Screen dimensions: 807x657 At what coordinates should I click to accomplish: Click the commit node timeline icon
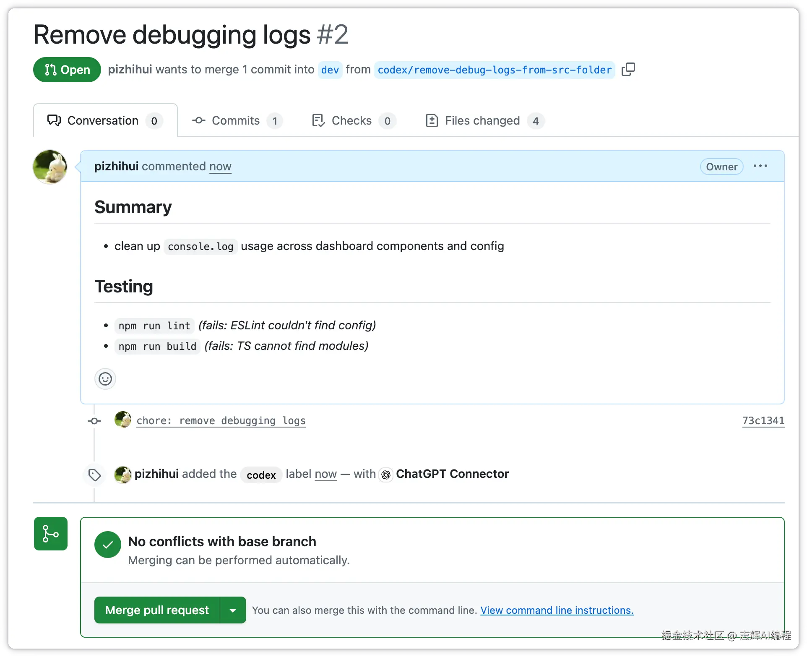point(94,421)
